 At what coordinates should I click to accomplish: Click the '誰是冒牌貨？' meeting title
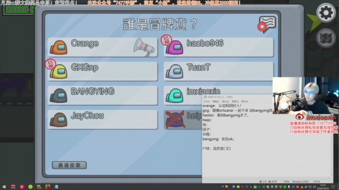coord(160,24)
